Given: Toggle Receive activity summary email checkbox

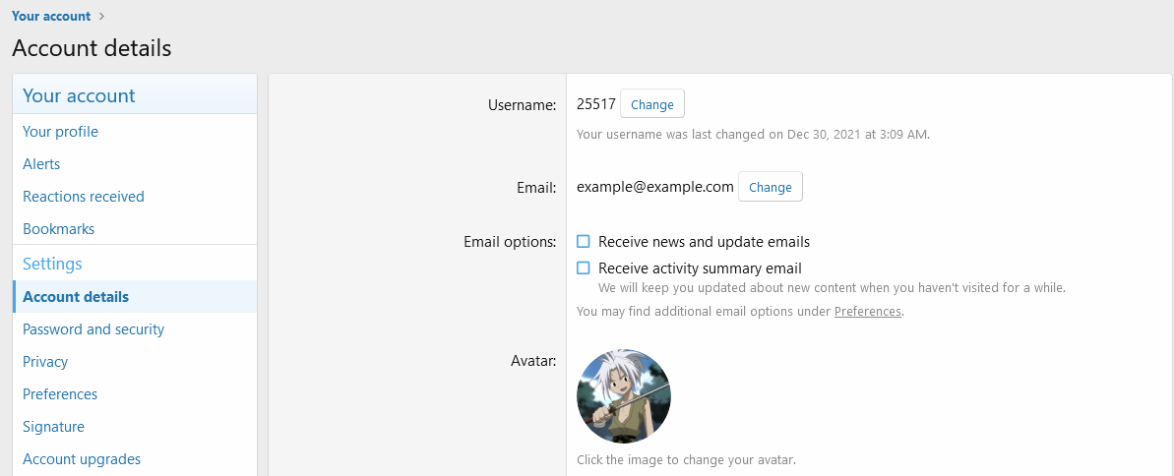Looking at the screenshot, I should point(584,268).
